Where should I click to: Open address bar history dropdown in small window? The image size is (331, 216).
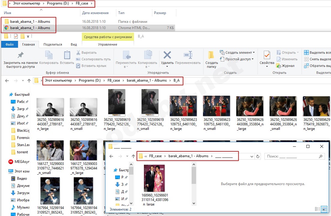click(251, 156)
